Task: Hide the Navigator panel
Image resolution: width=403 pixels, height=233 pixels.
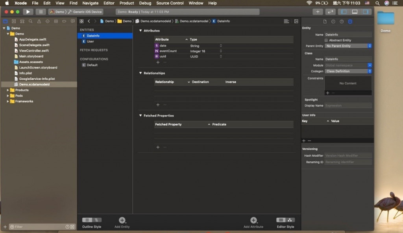Action: 344,12
